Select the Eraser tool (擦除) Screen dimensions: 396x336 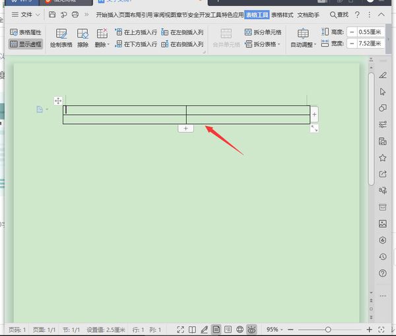pyautogui.click(x=82, y=38)
